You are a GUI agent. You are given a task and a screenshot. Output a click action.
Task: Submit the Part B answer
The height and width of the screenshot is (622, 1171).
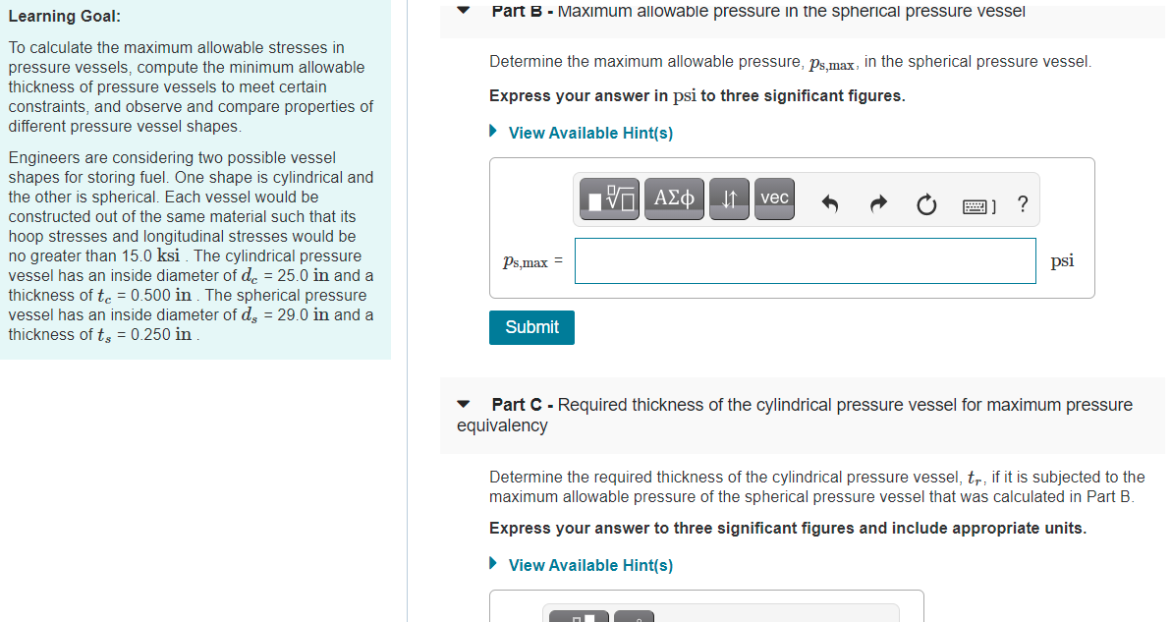(x=531, y=327)
